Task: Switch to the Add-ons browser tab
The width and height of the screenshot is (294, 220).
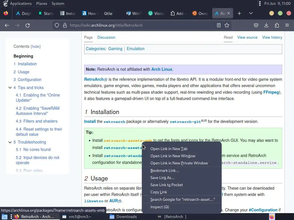Action: point(177,13)
